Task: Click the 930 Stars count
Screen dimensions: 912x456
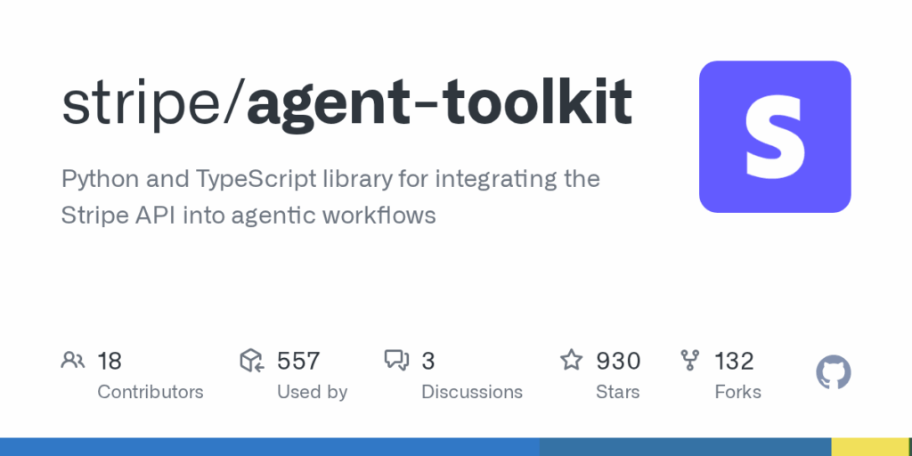Action: tap(618, 362)
